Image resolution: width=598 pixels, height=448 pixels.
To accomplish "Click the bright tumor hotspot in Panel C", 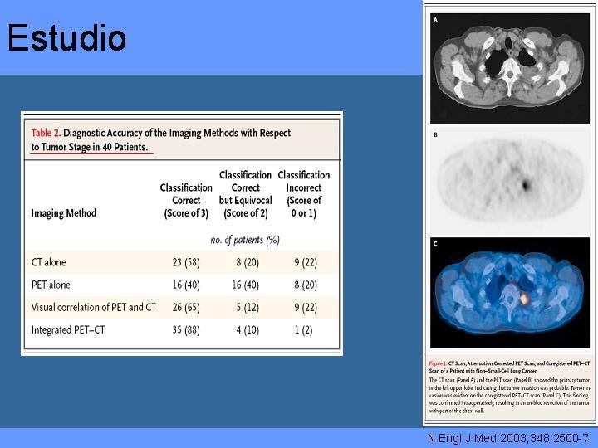I will pyautogui.click(x=525, y=299).
